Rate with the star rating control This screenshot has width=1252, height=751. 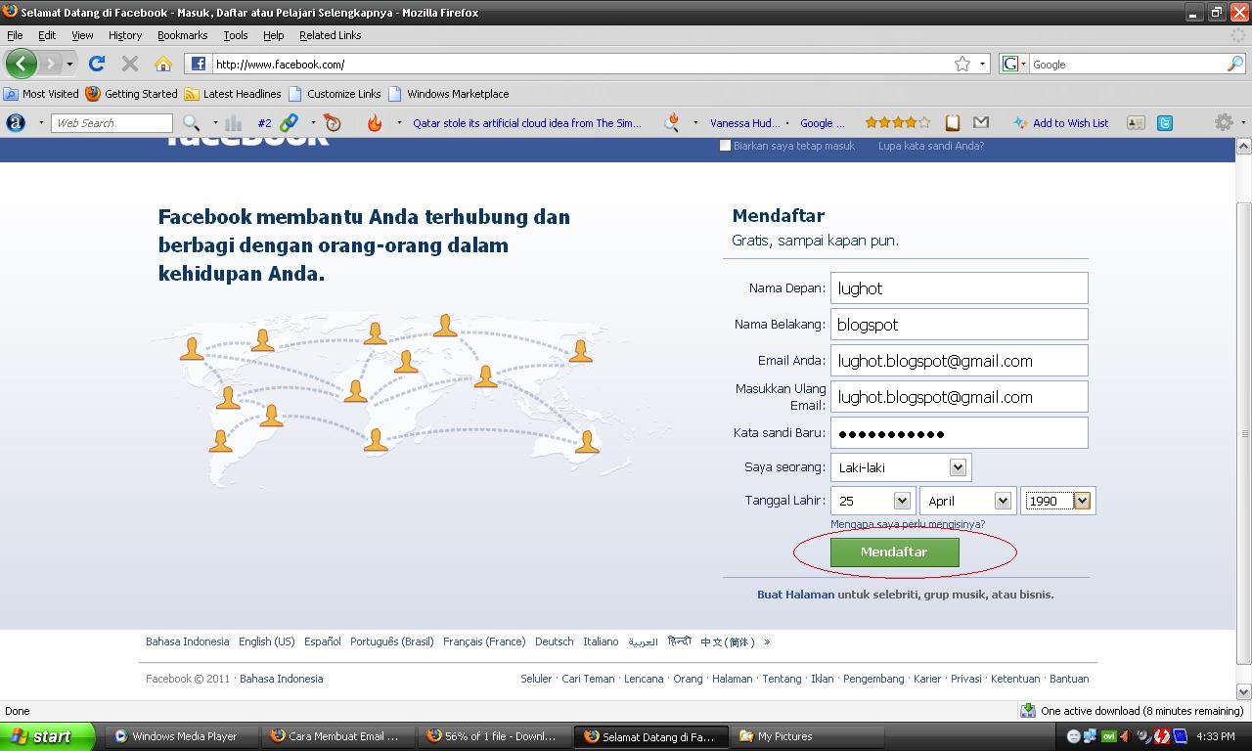(x=897, y=122)
